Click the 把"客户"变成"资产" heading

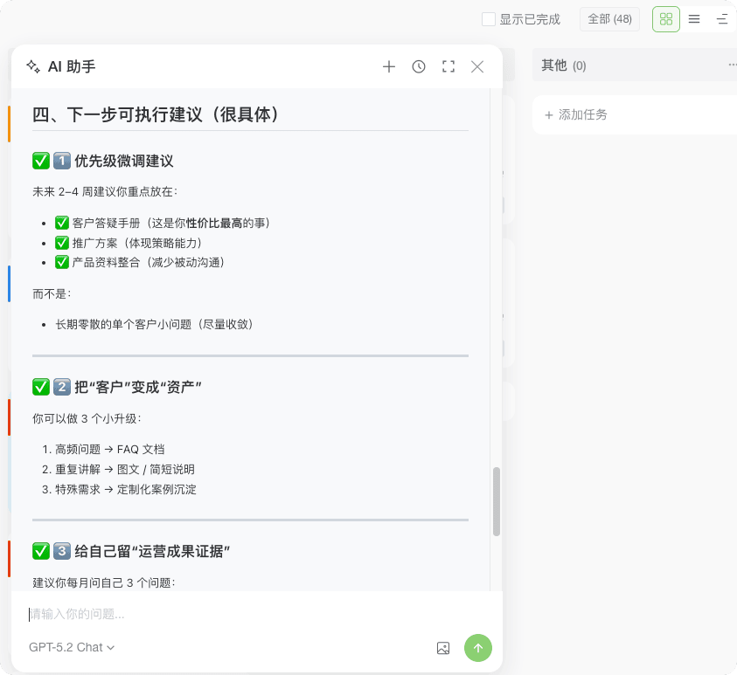[x=117, y=387]
